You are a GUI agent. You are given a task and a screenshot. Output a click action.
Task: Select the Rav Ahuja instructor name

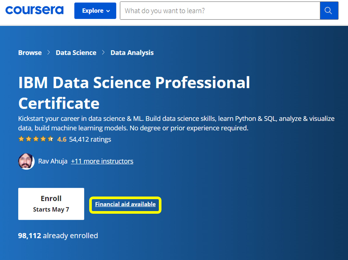(x=53, y=161)
